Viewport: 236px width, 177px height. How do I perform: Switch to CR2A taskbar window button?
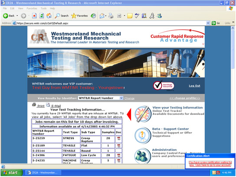pyautogui.click(x=43, y=173)
